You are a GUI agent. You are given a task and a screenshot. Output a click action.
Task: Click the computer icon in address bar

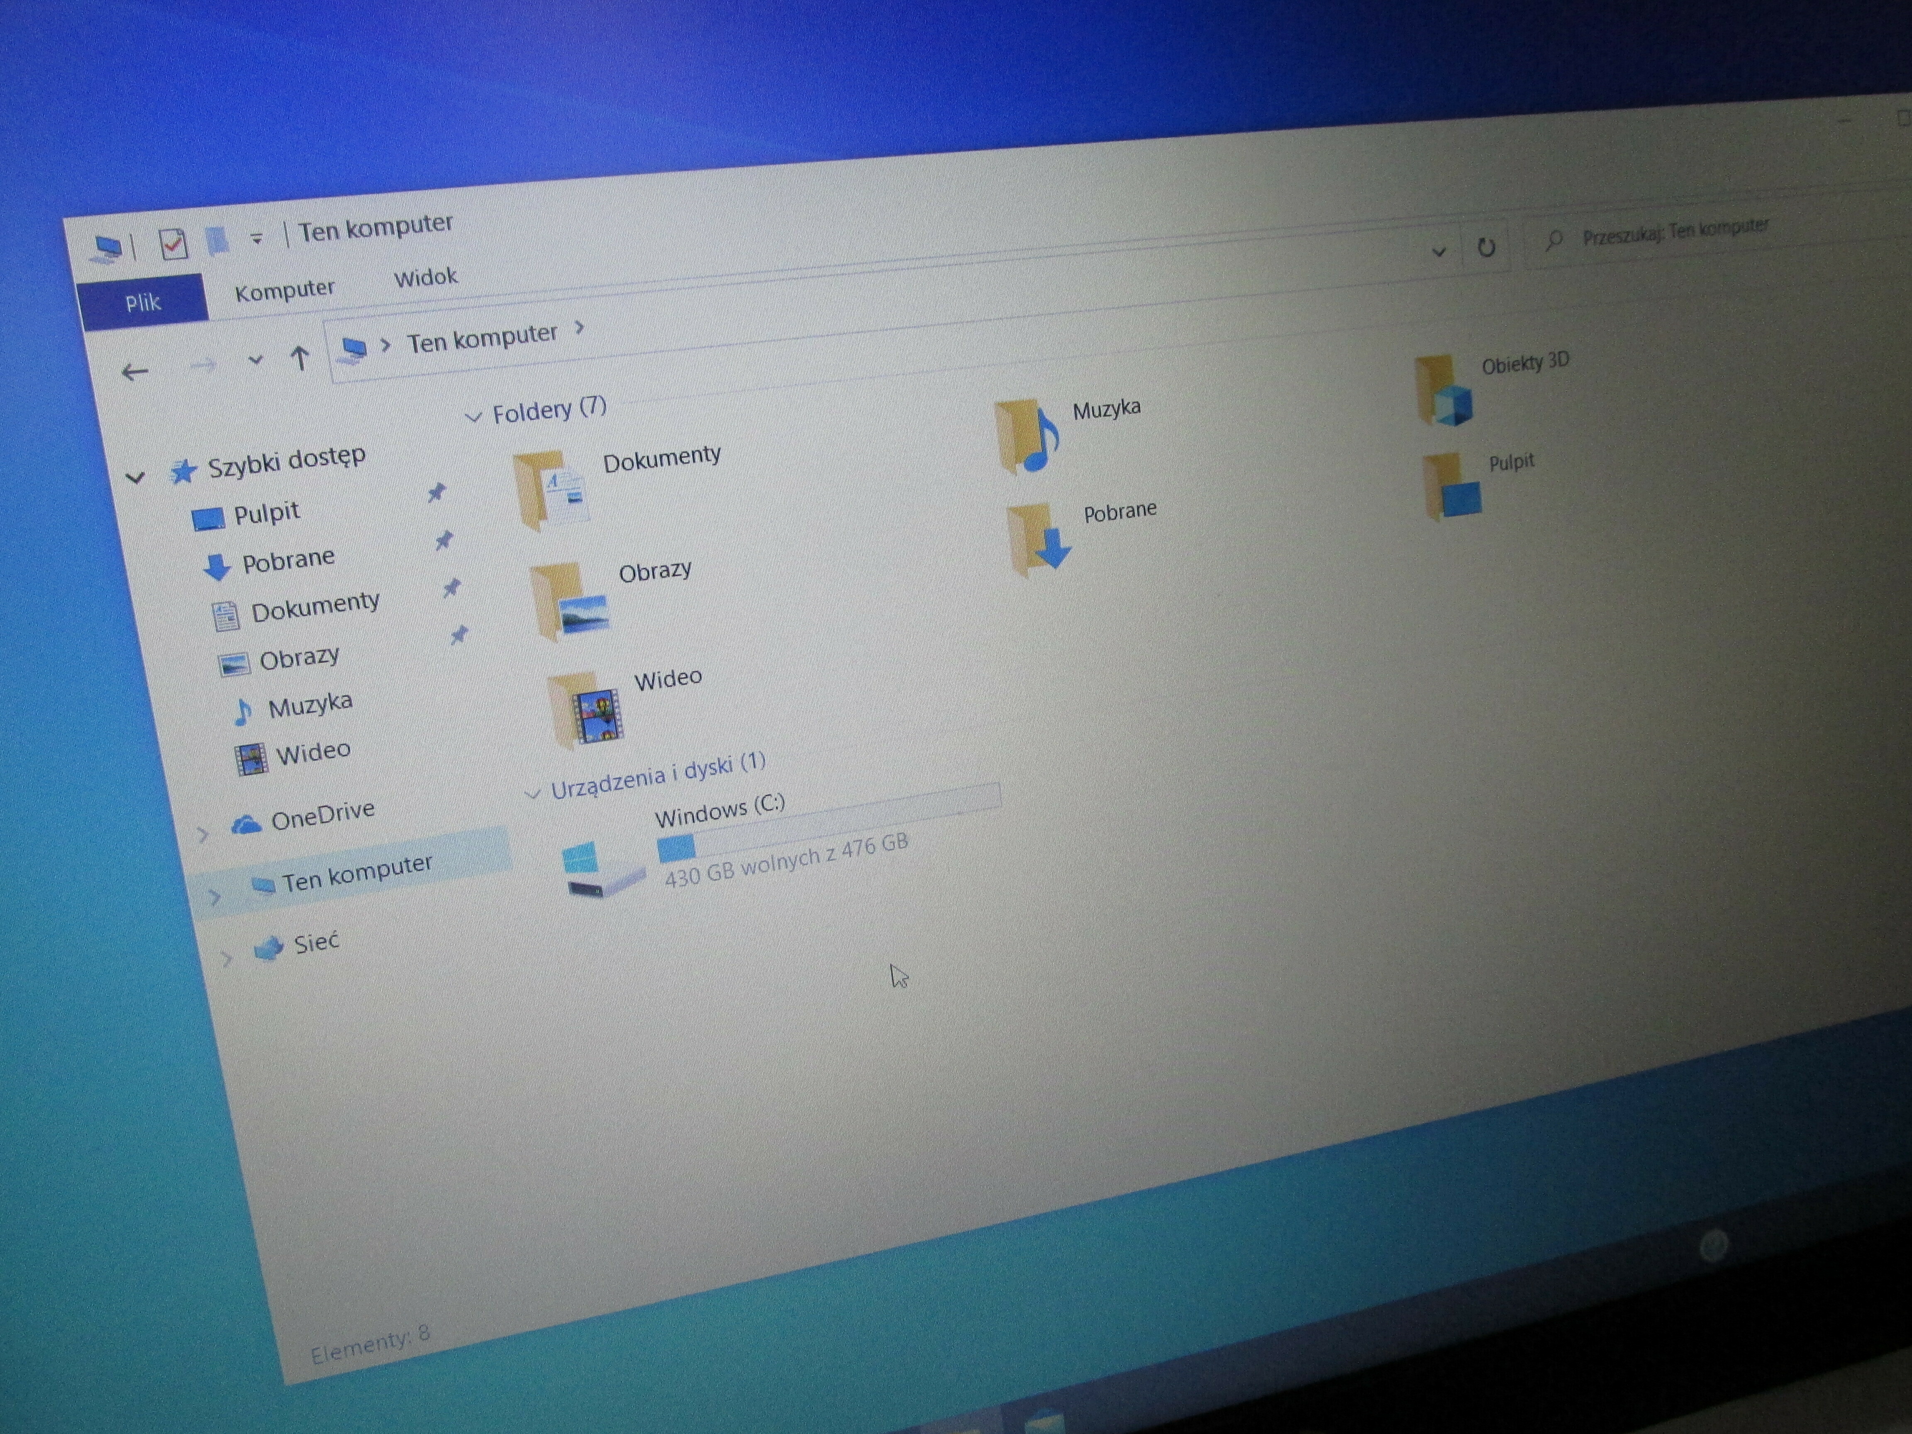click(x=353, y=349)
